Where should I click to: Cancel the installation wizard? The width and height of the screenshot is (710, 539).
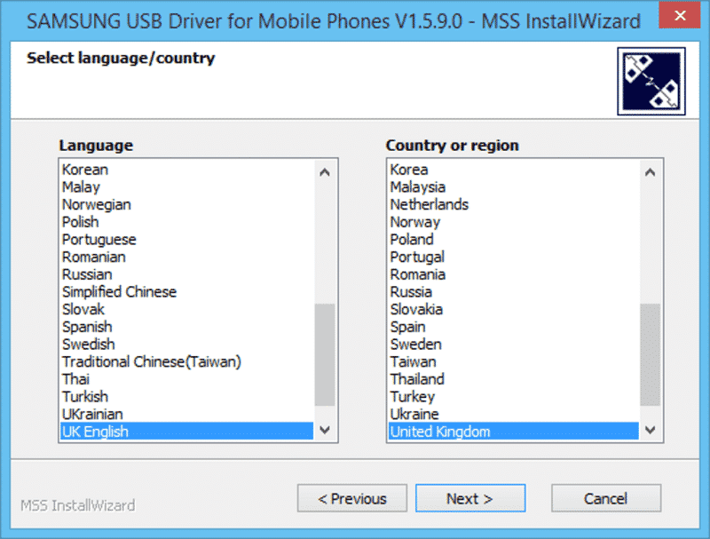click(606, 498)
